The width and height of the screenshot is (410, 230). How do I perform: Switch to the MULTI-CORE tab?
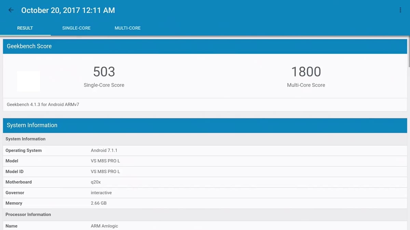127,28
